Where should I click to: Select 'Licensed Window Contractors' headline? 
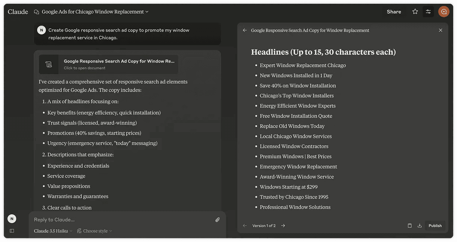click(294, 146)
